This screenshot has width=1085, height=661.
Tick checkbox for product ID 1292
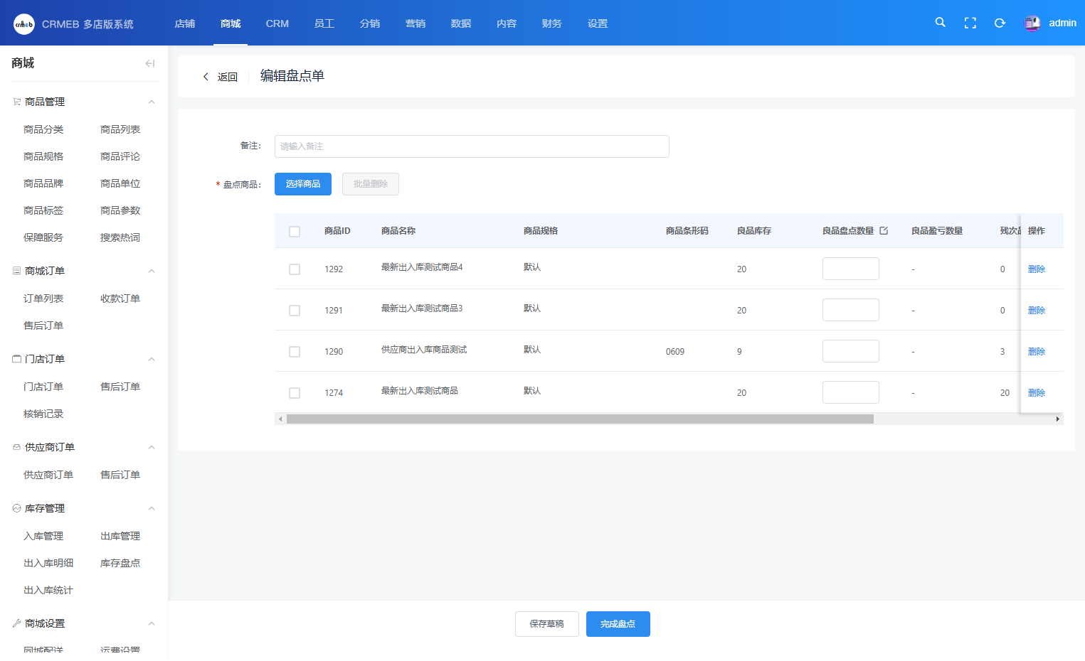(x=295, y=269)
